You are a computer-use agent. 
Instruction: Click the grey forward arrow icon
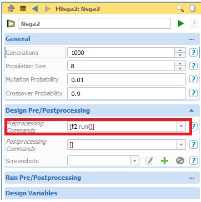(x=48, y=9)
